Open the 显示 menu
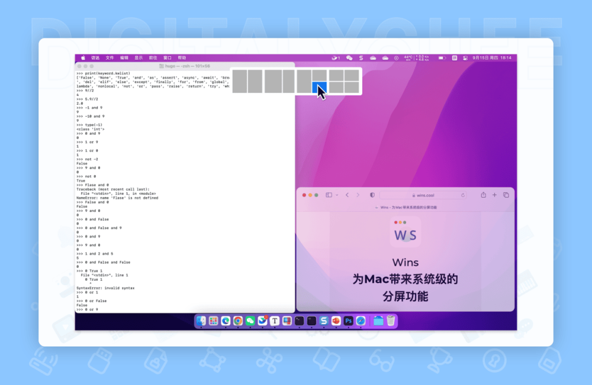592x385 pixels. click(x=139, y=58)
